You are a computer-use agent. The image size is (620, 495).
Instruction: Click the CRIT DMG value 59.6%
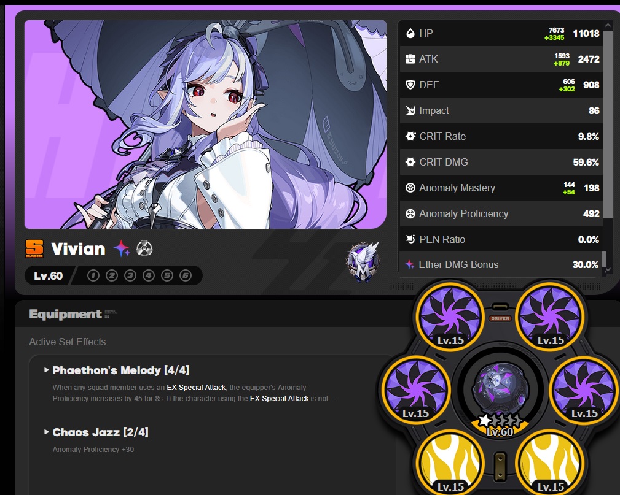[586, 162]
